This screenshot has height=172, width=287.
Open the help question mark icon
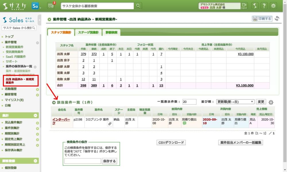click(x=264, y=6)
